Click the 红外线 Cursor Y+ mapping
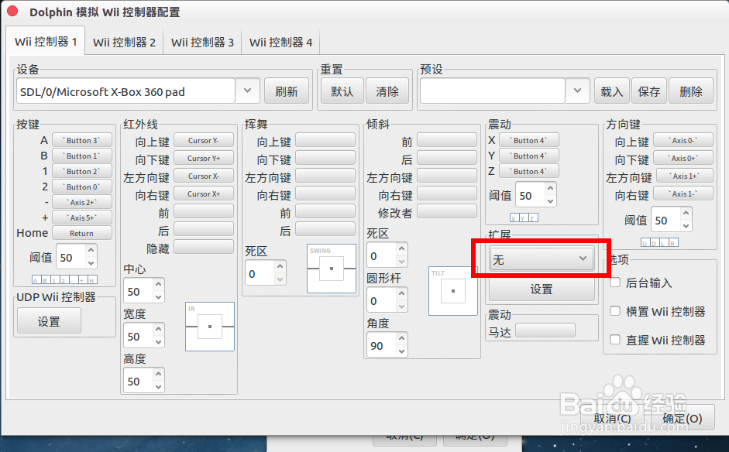Viewport: 729px width, 452px height. point(204,158)
